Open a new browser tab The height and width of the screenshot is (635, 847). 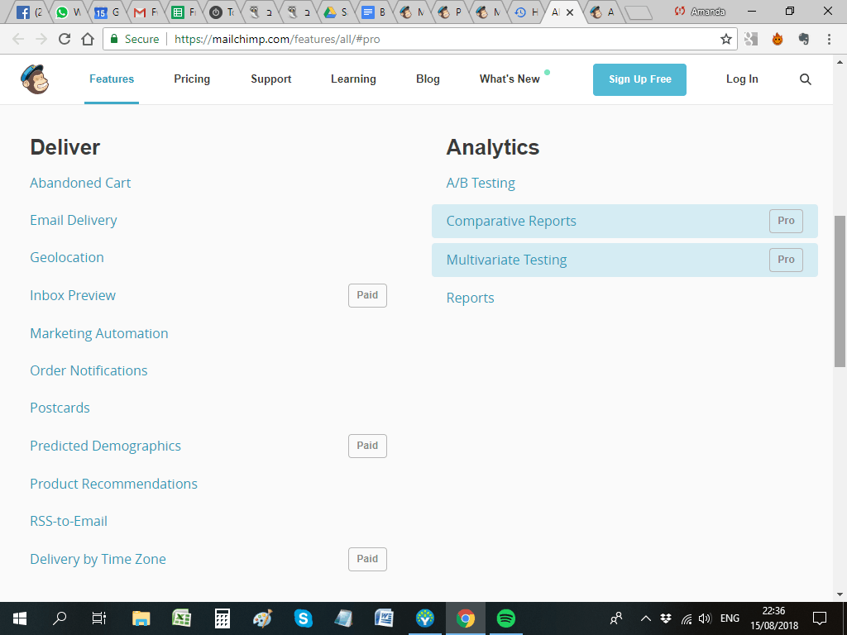pyautogui.click(x=639, y=13)
